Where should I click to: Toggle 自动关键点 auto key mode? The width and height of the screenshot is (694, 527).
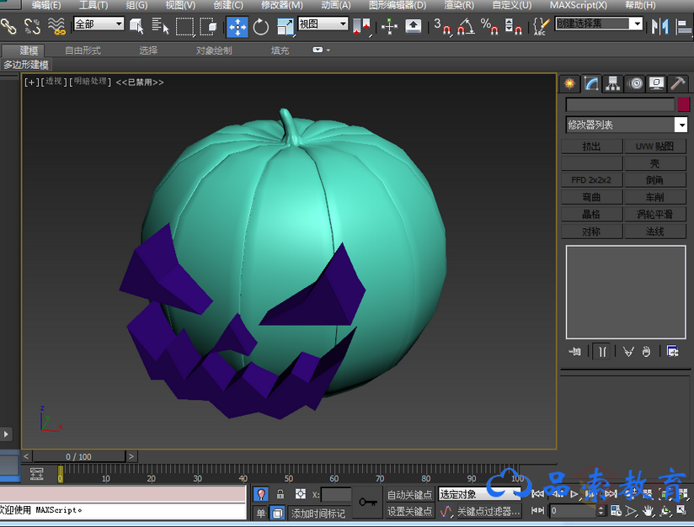tap(409, 495)
